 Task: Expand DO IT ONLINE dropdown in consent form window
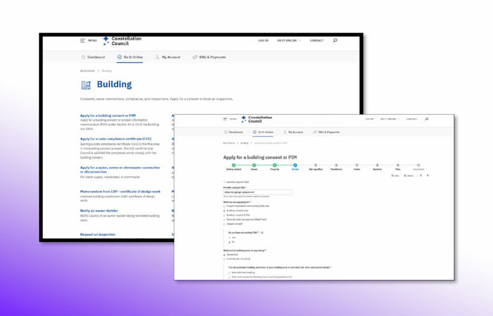click(390, 119)
